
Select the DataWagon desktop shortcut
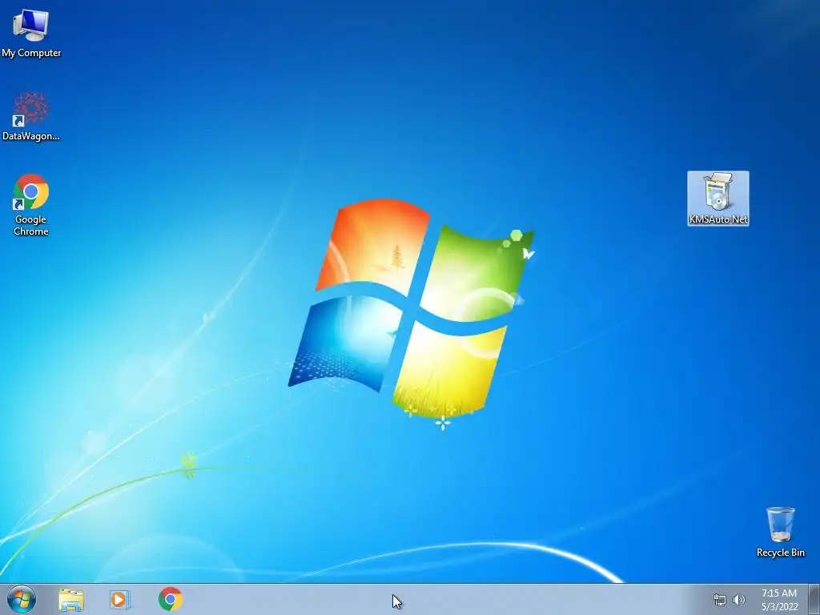point(31,116)
